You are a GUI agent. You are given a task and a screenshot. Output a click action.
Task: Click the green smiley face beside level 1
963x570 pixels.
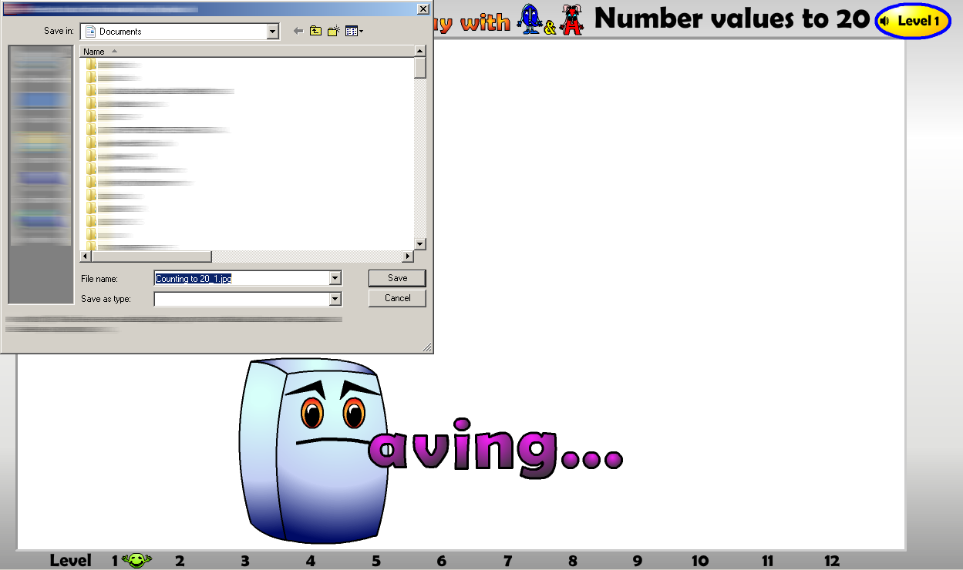tap(137, 560)
